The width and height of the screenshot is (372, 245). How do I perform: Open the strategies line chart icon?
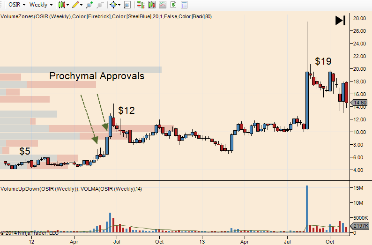162,5
